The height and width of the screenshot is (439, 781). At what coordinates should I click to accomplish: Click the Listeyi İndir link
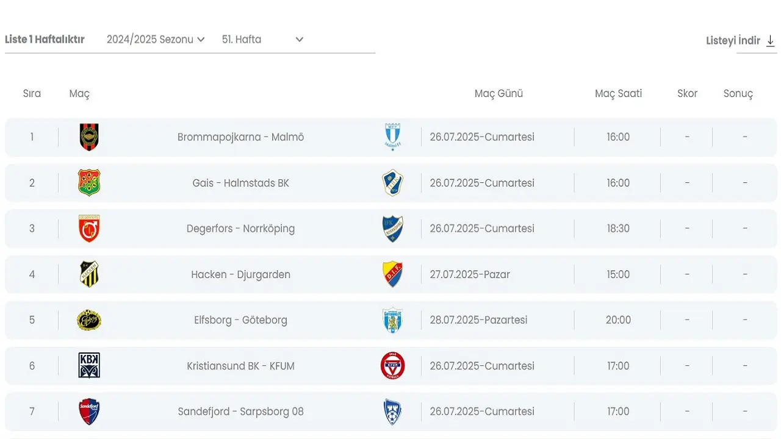point(733,41)
